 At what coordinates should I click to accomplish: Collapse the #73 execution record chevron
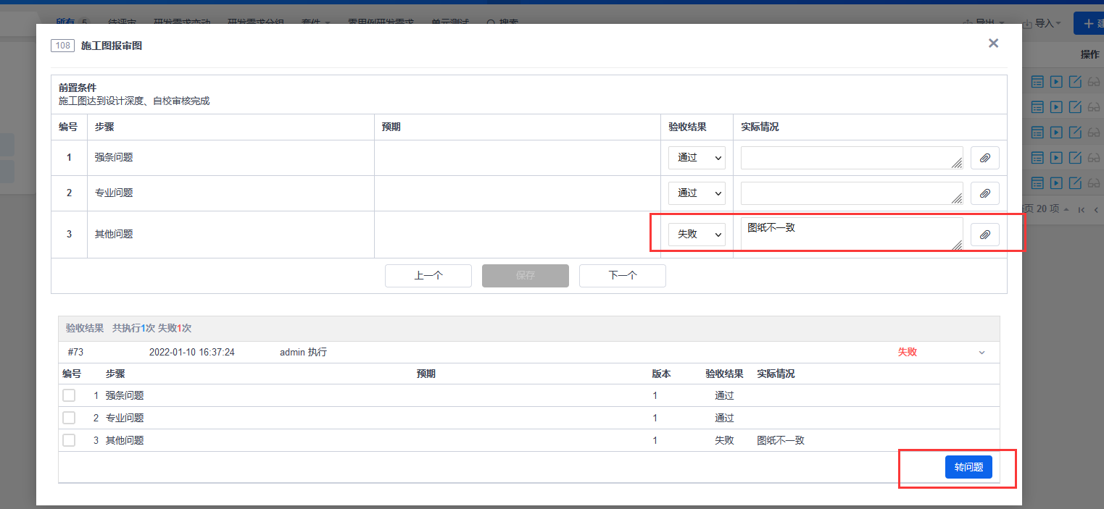point(982,353)
